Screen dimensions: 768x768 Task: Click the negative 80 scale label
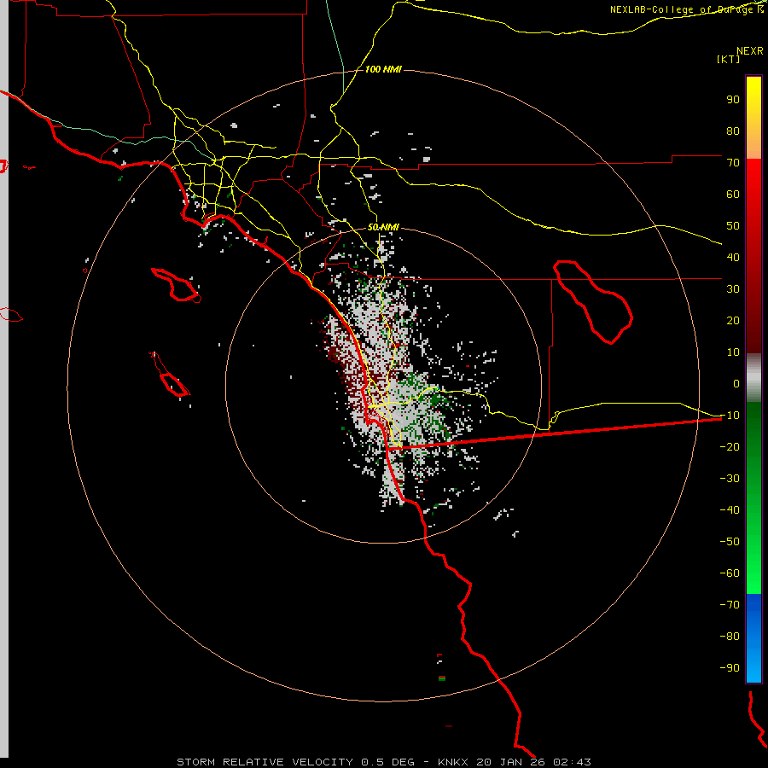coord(730,637)
